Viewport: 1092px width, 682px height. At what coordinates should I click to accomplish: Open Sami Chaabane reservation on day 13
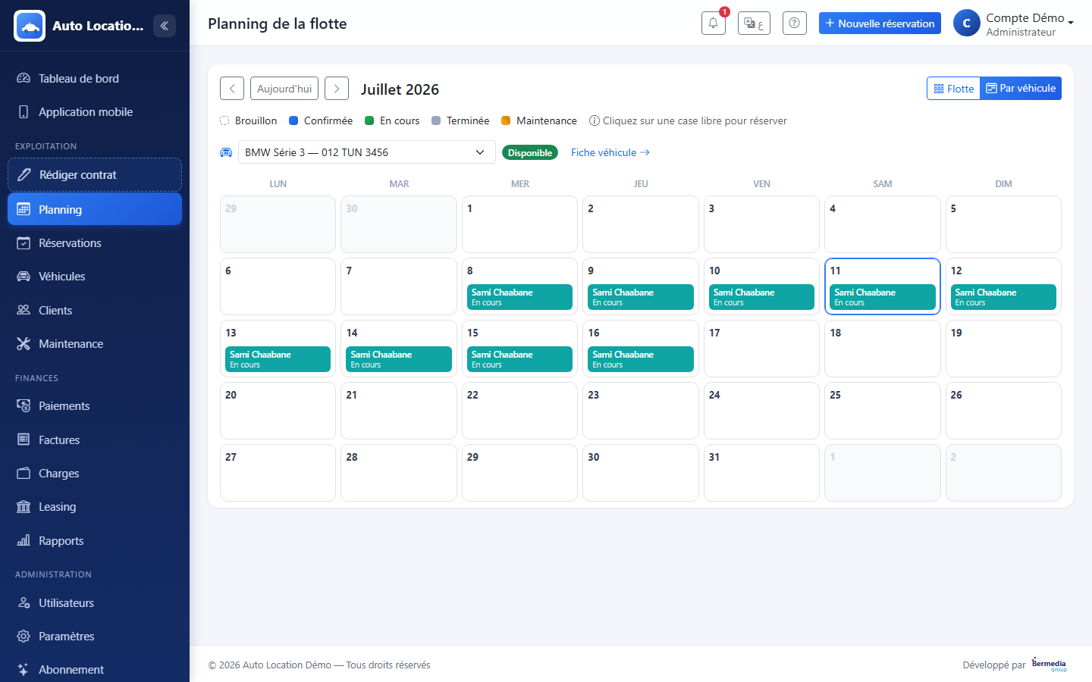278,359
